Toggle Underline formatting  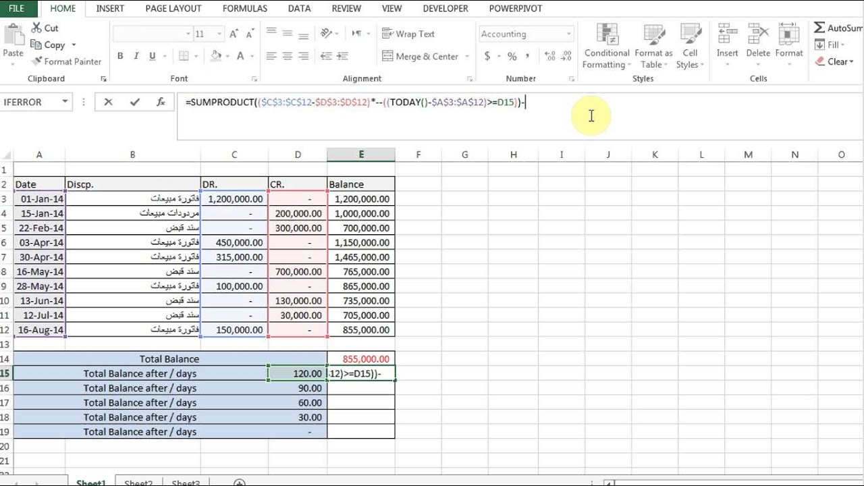(153, 57)
